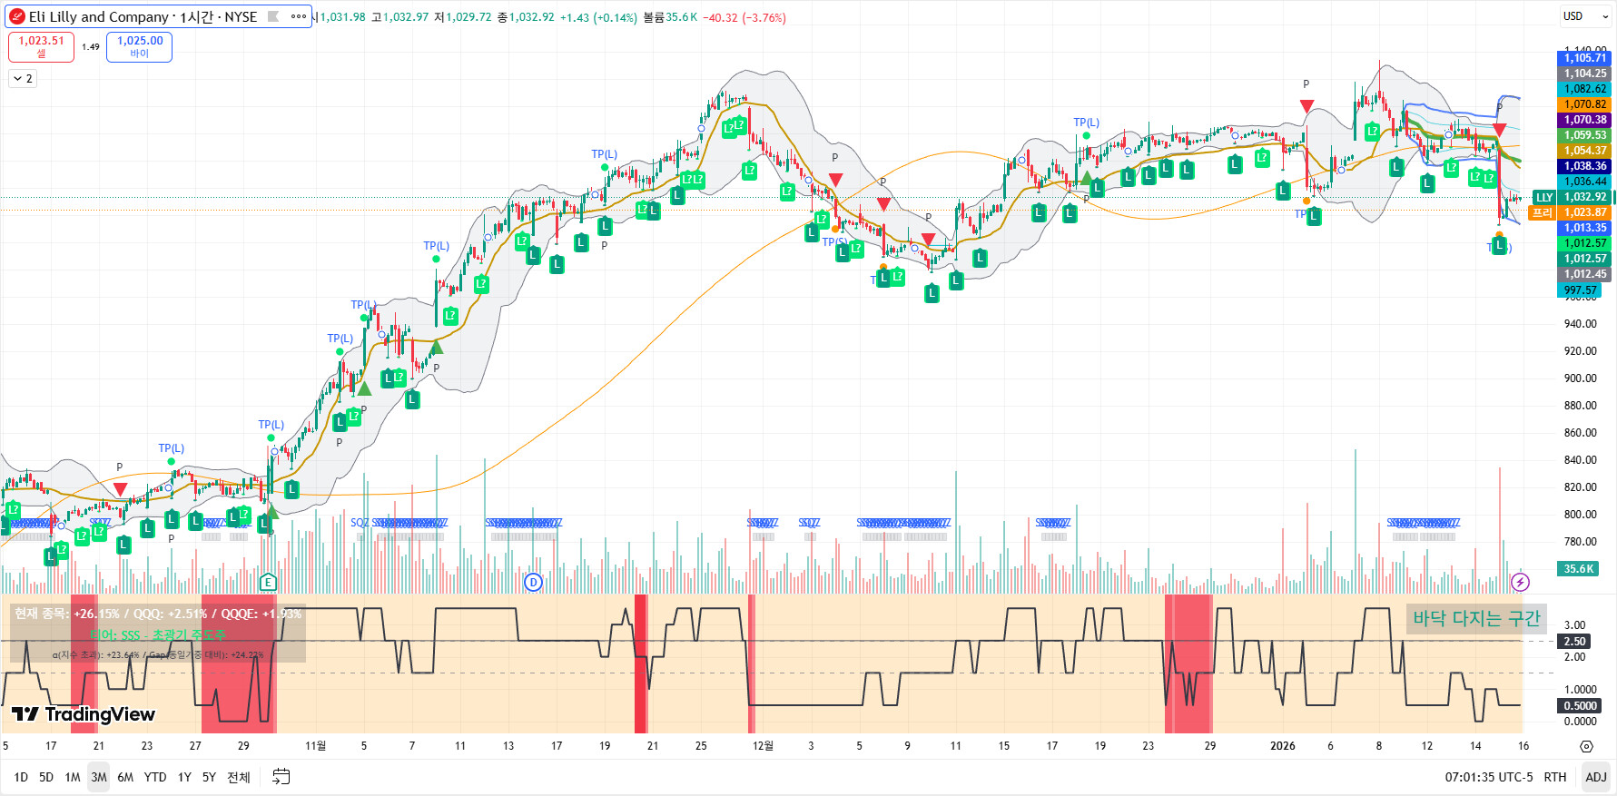This screenshot has width=1617, height=796.
Task: Click the green up triangle near 900
Action: tap(364, 388)
